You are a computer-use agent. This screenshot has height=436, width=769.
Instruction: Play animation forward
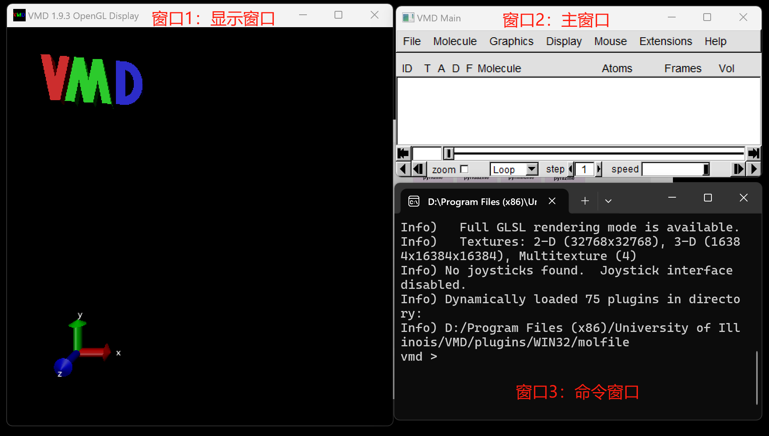point(754,169)
